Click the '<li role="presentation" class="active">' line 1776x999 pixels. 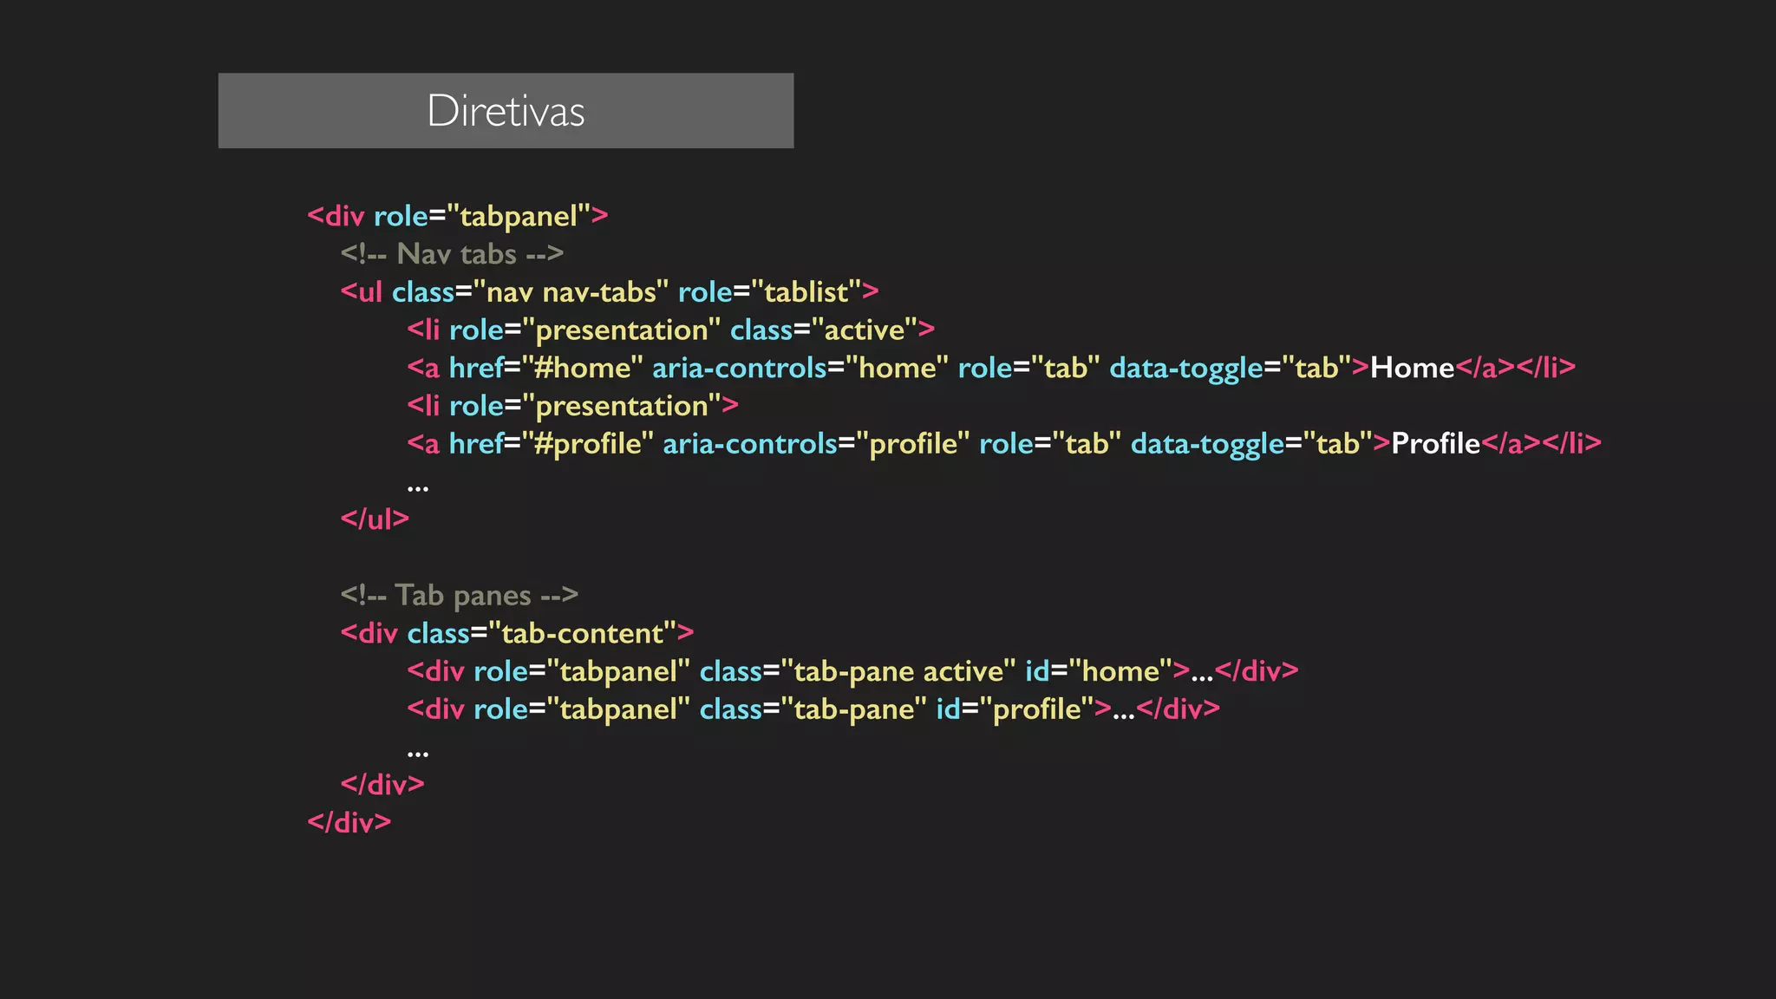point(671,330)
